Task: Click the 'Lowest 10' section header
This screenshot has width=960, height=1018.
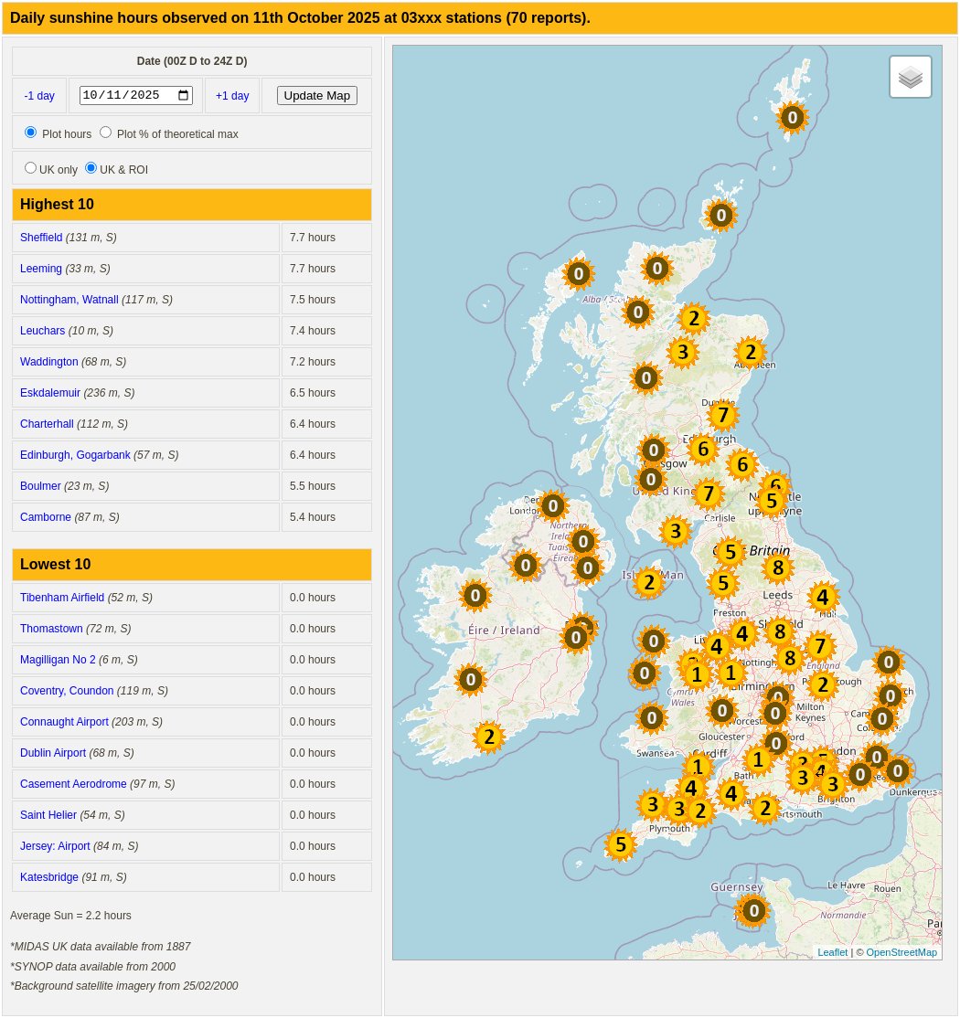Action: point(192,565)
